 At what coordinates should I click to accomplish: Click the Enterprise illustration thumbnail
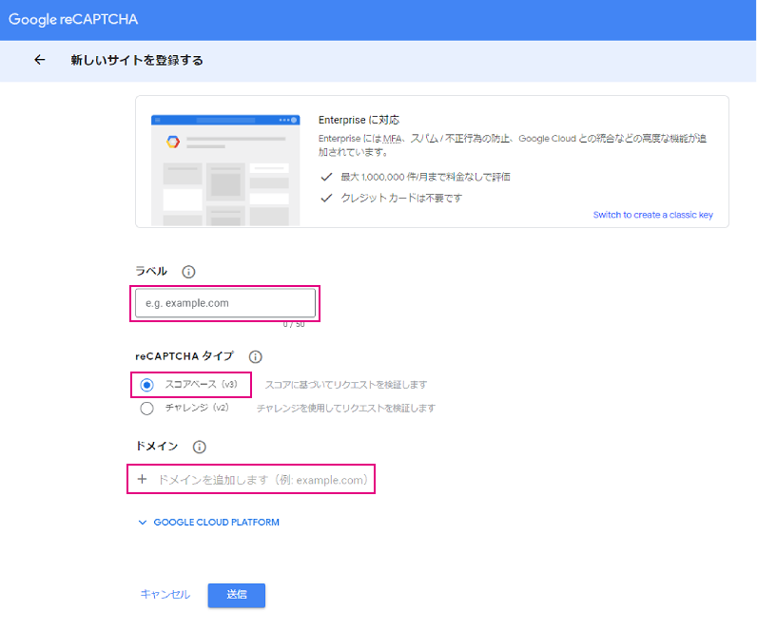225,170
